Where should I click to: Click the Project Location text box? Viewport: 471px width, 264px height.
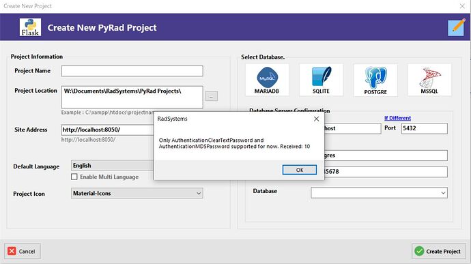tap(132, 97)
